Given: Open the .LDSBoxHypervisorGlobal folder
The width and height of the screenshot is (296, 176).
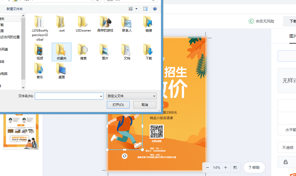Looking at the screenshot, I should 40,28.
